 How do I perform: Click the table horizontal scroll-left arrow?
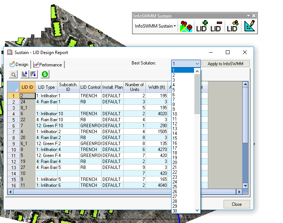click(x=10, y=192)
